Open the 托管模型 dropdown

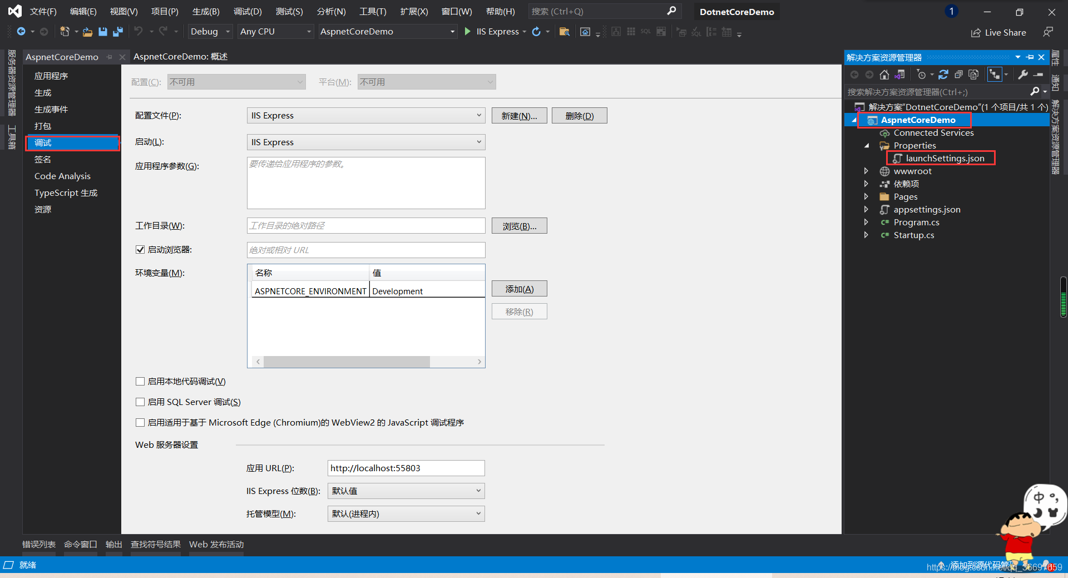pyautogui.click(x=406, y=514)
